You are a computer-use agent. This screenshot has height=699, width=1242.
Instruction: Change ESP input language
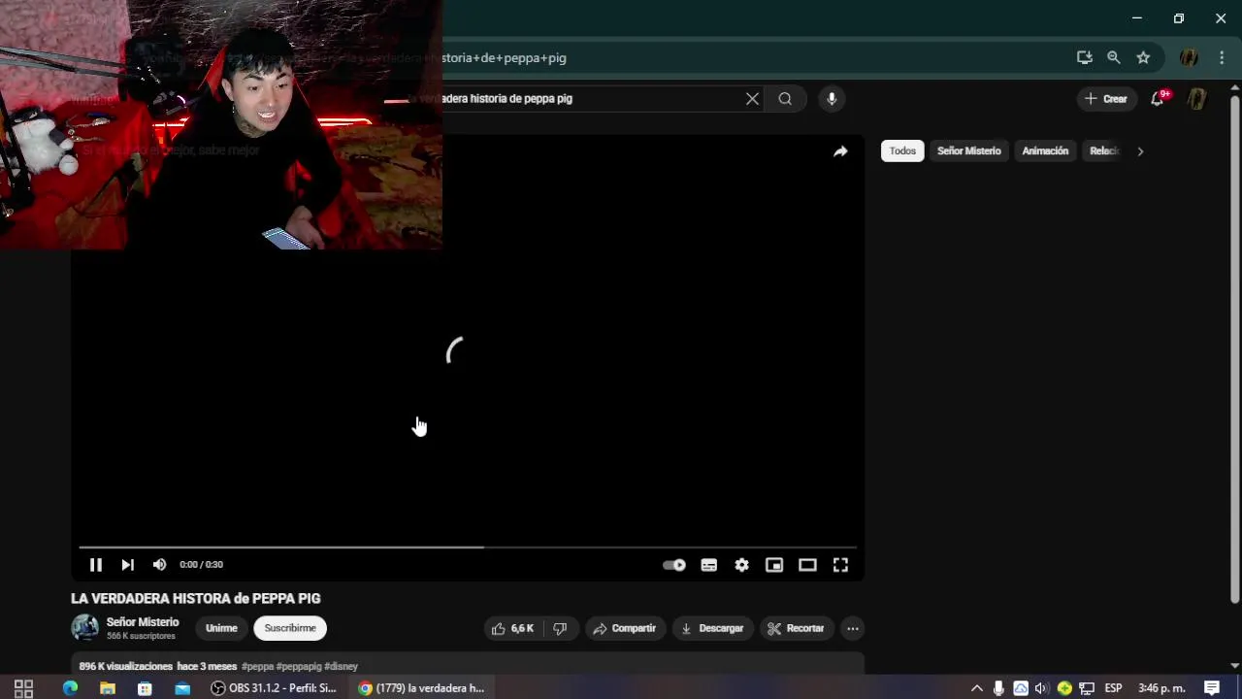(1113, 688)
